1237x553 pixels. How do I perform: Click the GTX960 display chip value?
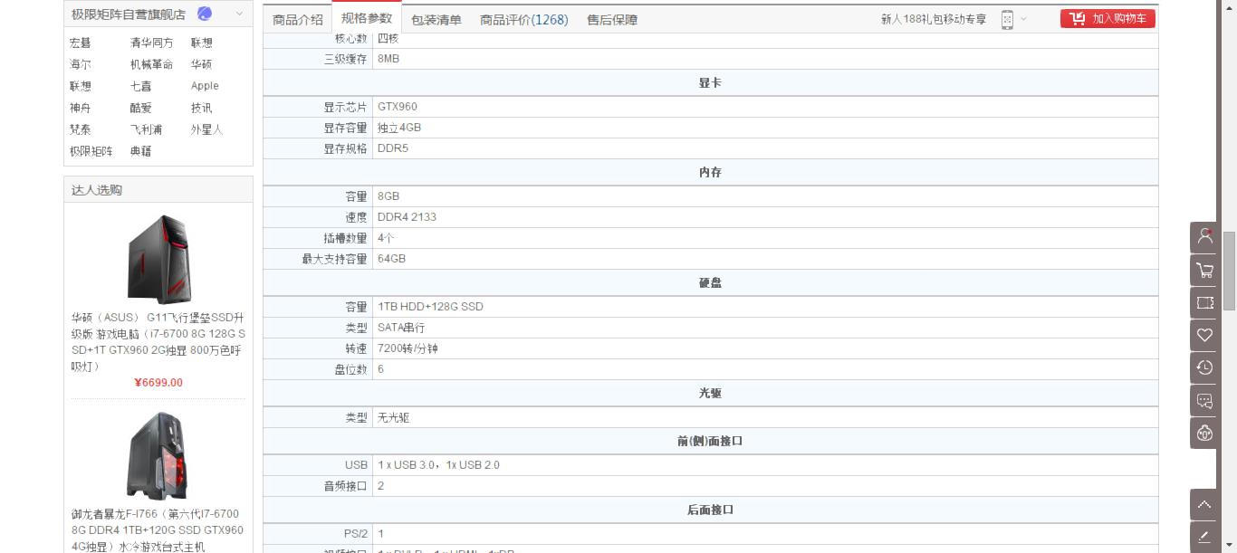tap(398, 107)
